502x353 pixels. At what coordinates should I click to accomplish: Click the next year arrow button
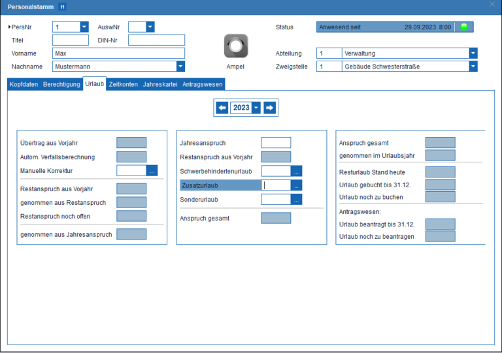(x=270, y=108)
